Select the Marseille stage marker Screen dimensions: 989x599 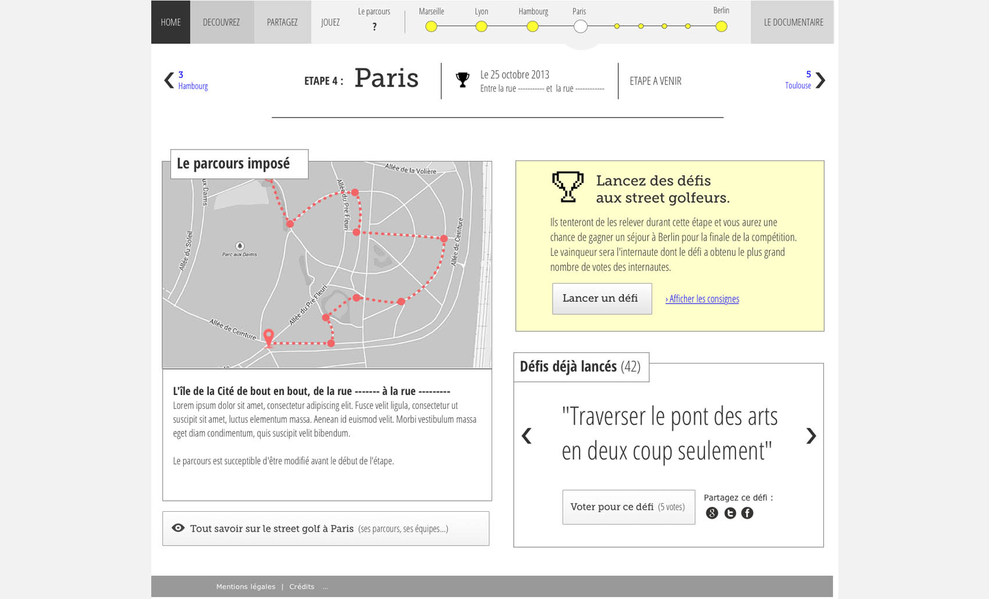[431, 26]
